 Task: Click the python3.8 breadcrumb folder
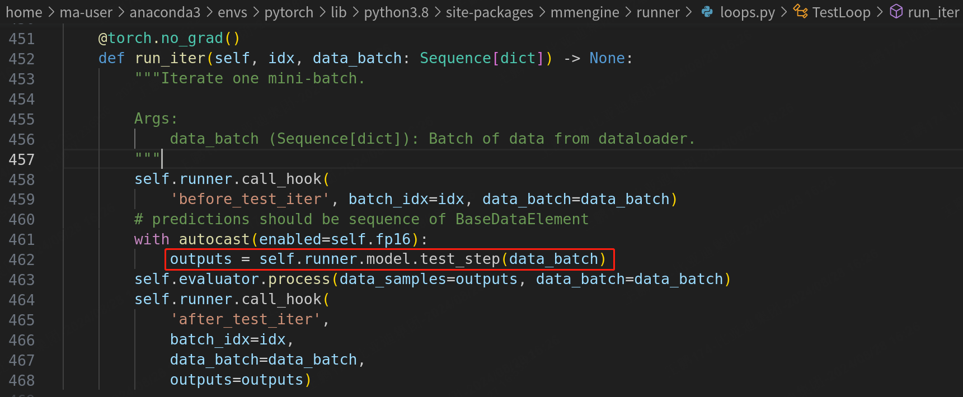point(396,12)
